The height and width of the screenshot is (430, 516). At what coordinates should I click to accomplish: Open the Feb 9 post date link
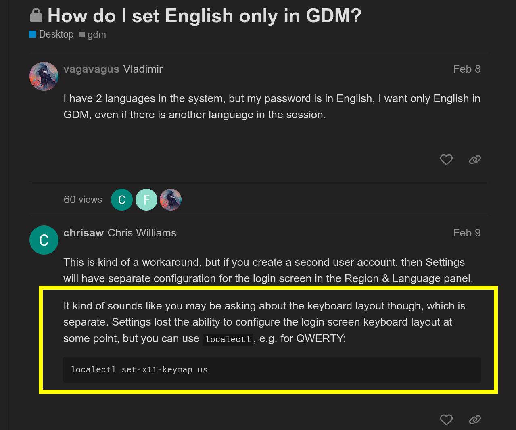coord(466,233)
